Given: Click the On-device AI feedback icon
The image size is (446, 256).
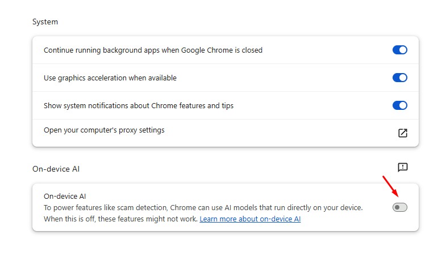Looking at the screenshot, I should click(402, 167).
